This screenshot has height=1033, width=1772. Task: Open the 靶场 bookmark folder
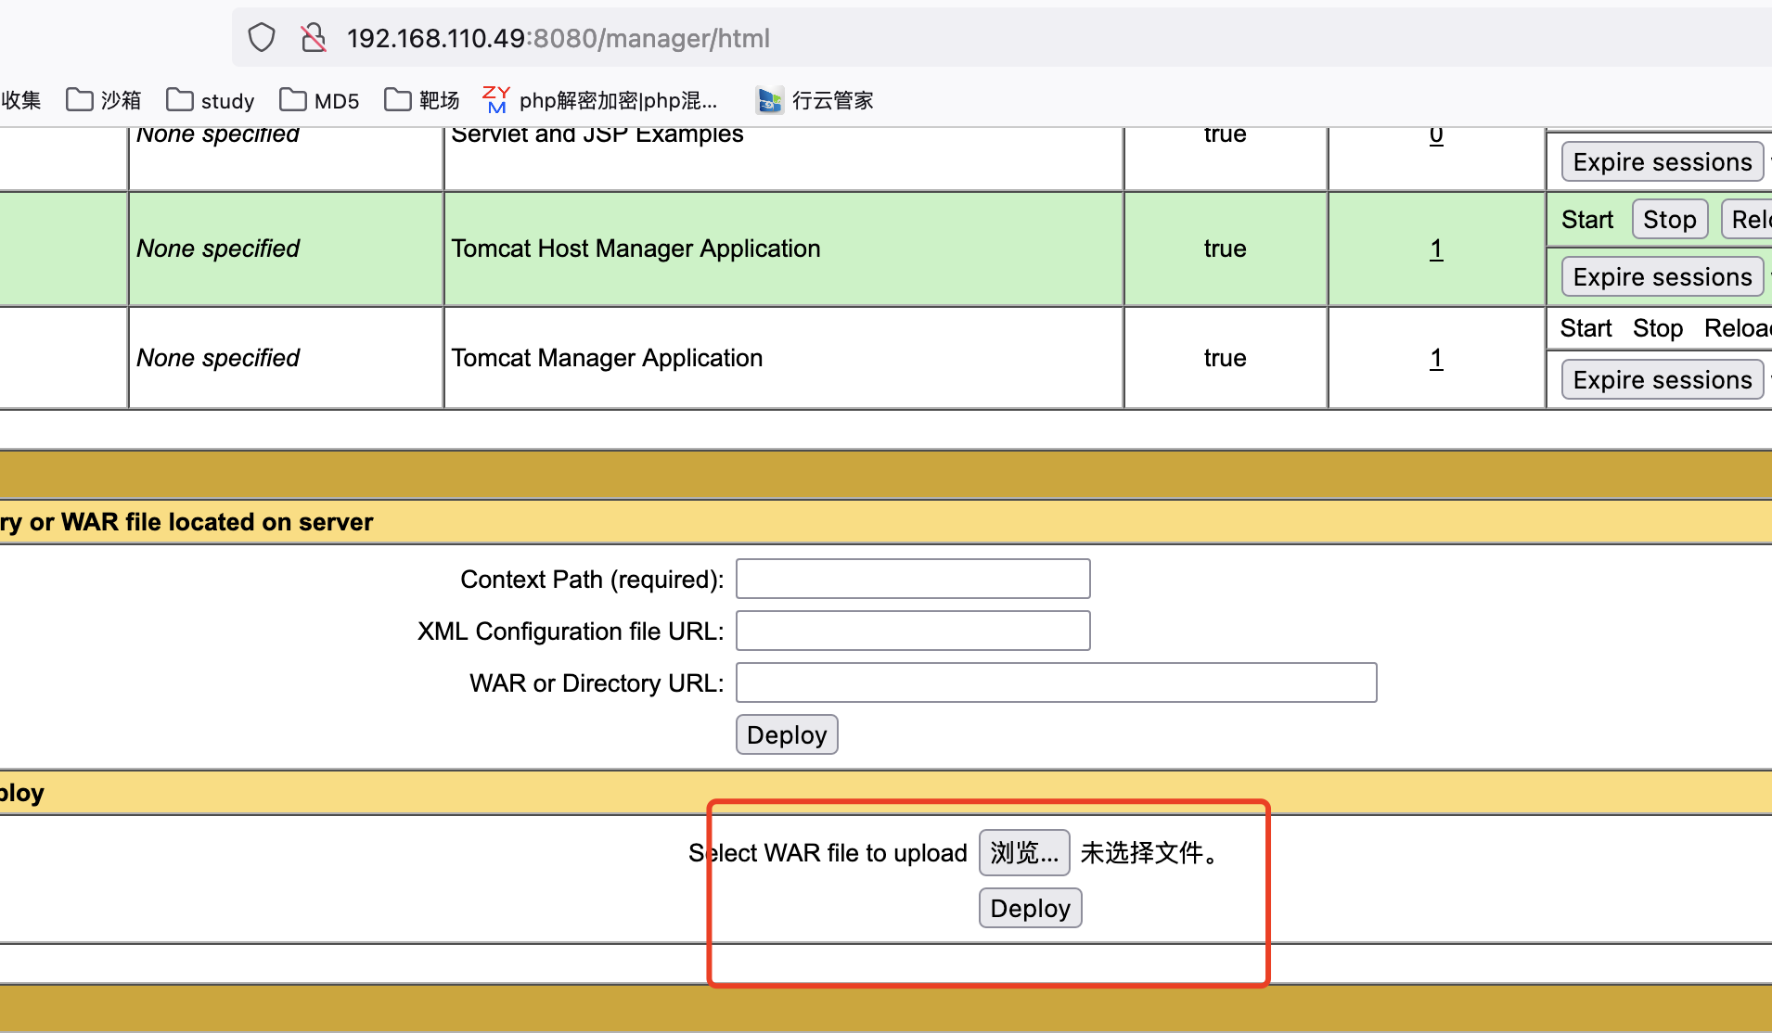point(422,100)
